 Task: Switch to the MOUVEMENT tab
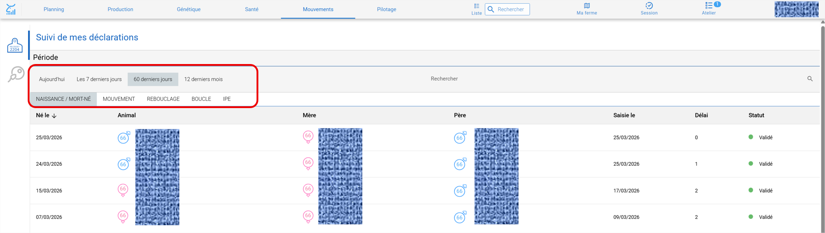[x=119, y=99]
